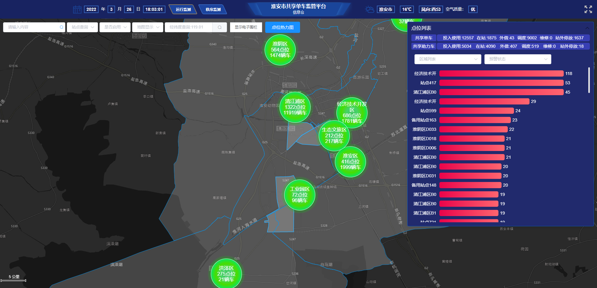The width and height of the screenshot is (597, 288).
Task: Select the 共享助力车 stats row tab
Action: [423, 46]
